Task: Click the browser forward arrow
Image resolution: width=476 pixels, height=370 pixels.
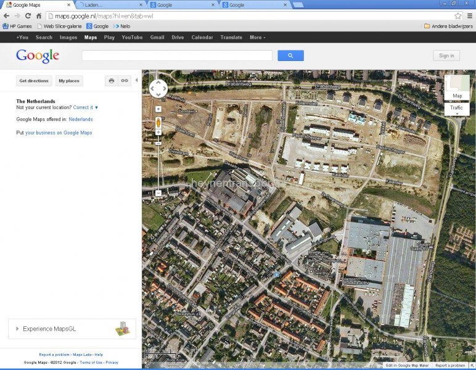Action: [17, 16]
